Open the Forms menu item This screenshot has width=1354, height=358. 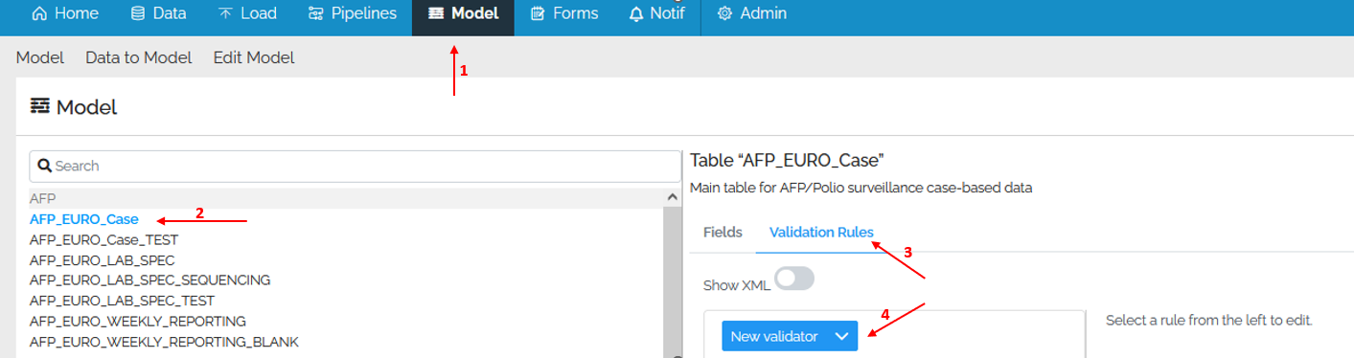coord(563,13)
